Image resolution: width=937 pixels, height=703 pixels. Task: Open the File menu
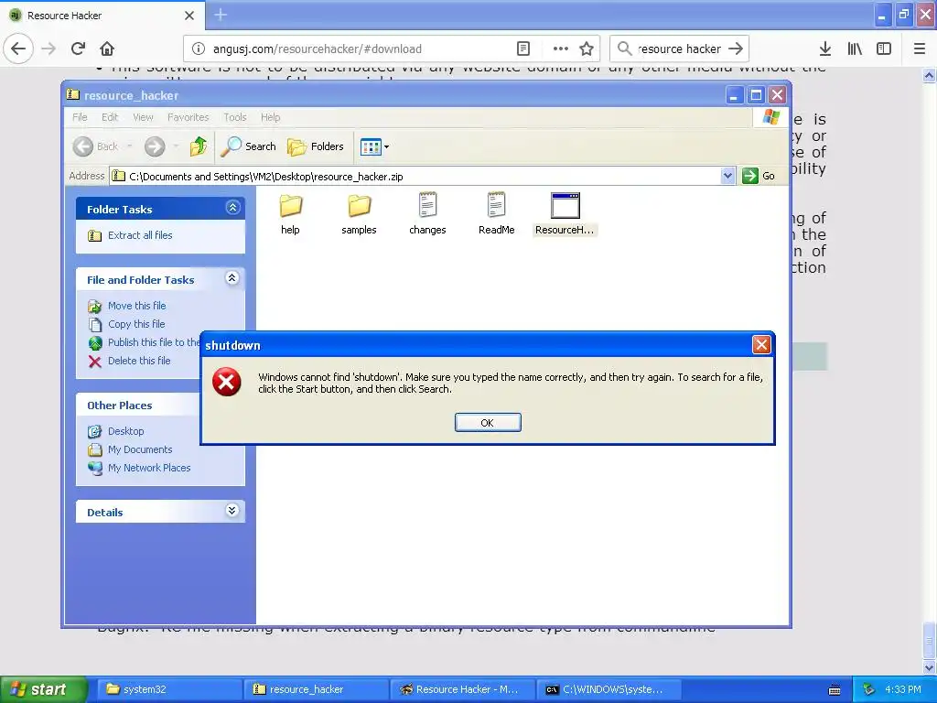[x=80, y=117]
